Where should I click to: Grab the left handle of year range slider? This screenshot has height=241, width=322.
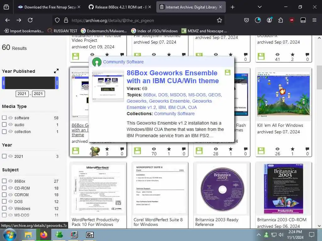(3, 83)
